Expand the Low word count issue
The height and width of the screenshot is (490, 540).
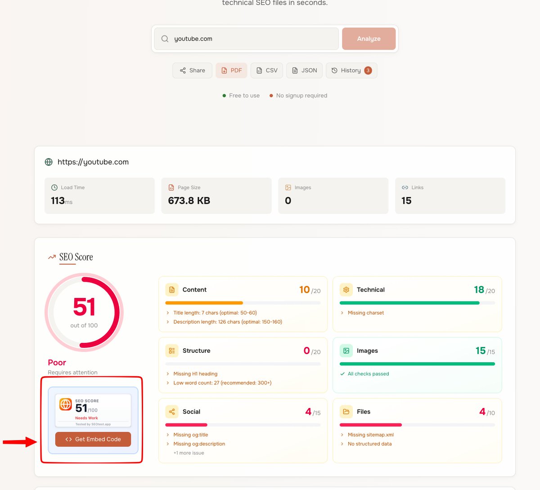[219, 383]
